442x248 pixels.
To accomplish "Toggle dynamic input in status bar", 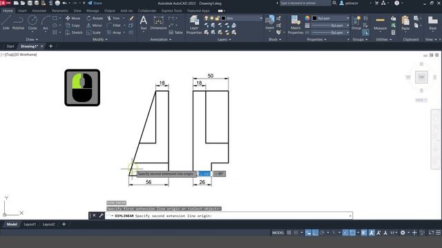I will pyautogui.click(x=309, y=233).
